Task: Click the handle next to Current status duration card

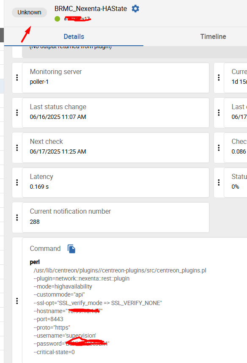Action: [x=219, y=77]
